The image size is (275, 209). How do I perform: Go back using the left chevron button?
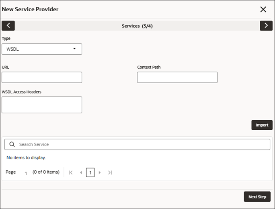8,26
